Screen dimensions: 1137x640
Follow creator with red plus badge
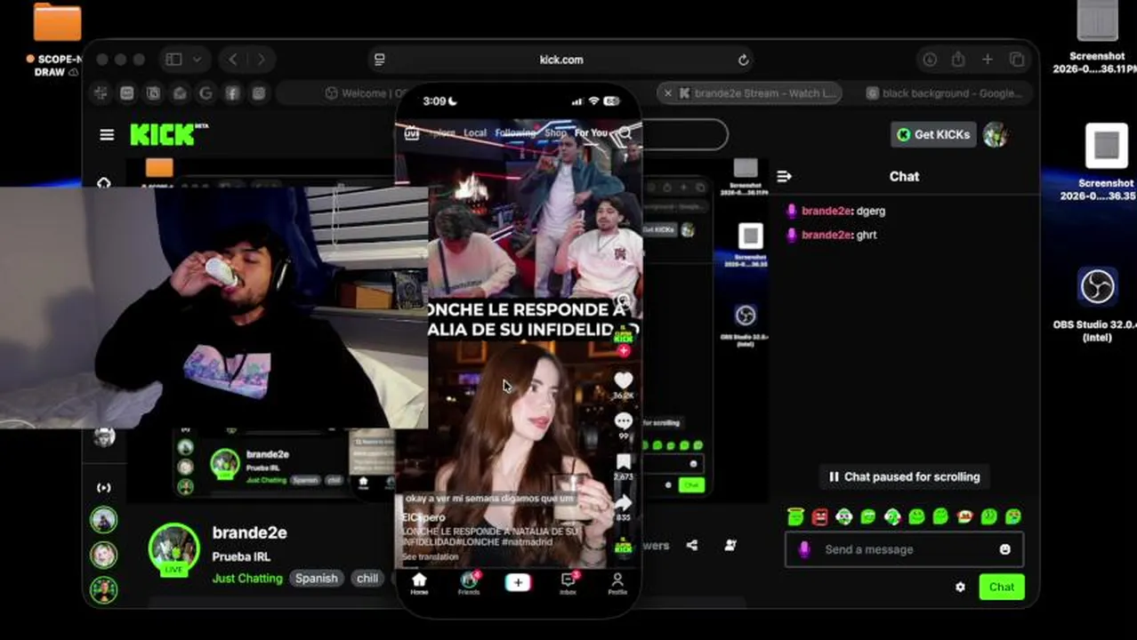(x=624, y=351)
